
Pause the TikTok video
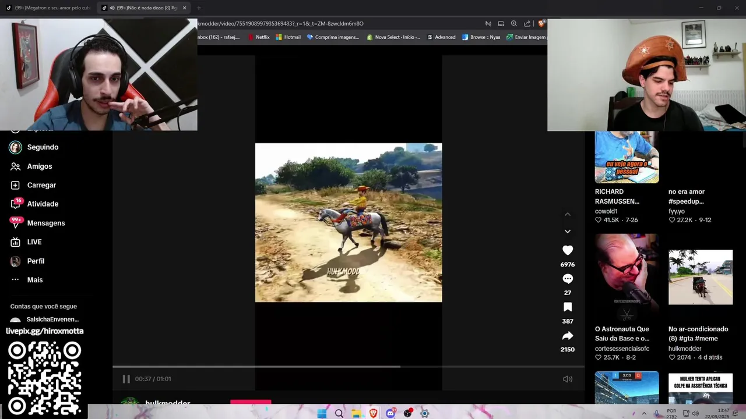[x=126, y=379]
